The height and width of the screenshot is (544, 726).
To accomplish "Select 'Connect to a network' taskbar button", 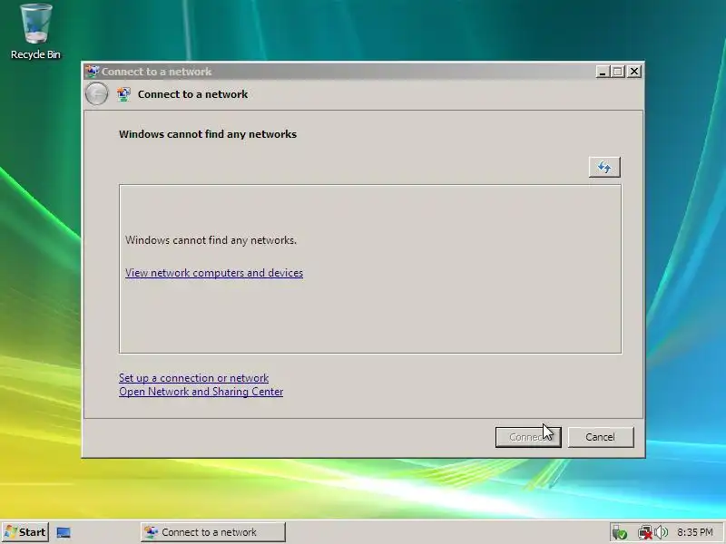I will (x=213, y=532).
